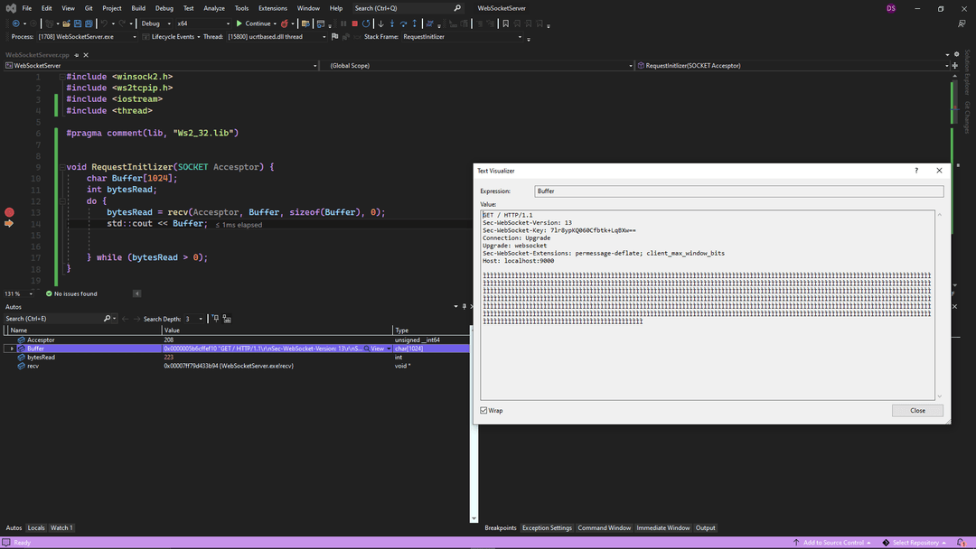This screenshot has width=976, height=549.
Task: Click the pin icon next to Search Depth
Action: pos(215,319)
